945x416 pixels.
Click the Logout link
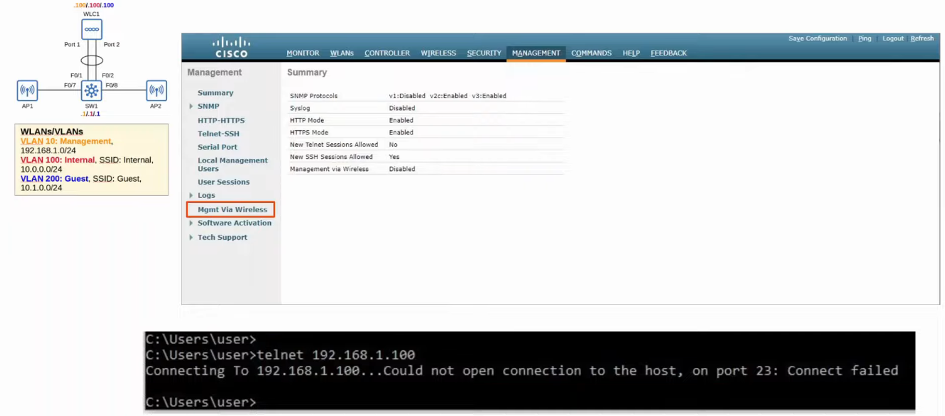893,39
